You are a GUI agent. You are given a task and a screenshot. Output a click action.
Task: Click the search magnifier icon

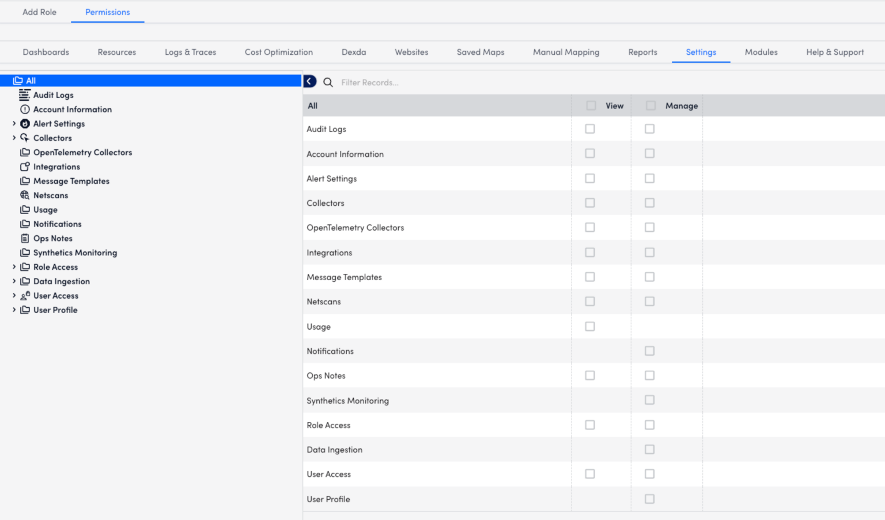click(x=328, y=82)
